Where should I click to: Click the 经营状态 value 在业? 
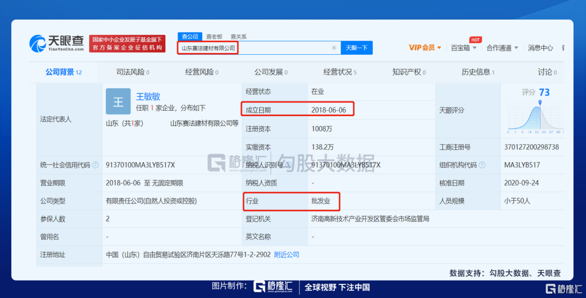317,92
